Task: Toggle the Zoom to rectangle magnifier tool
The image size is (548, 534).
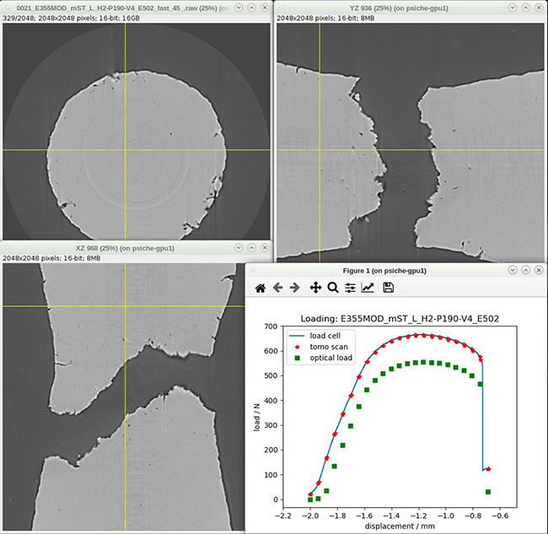Action: point(333,288)
